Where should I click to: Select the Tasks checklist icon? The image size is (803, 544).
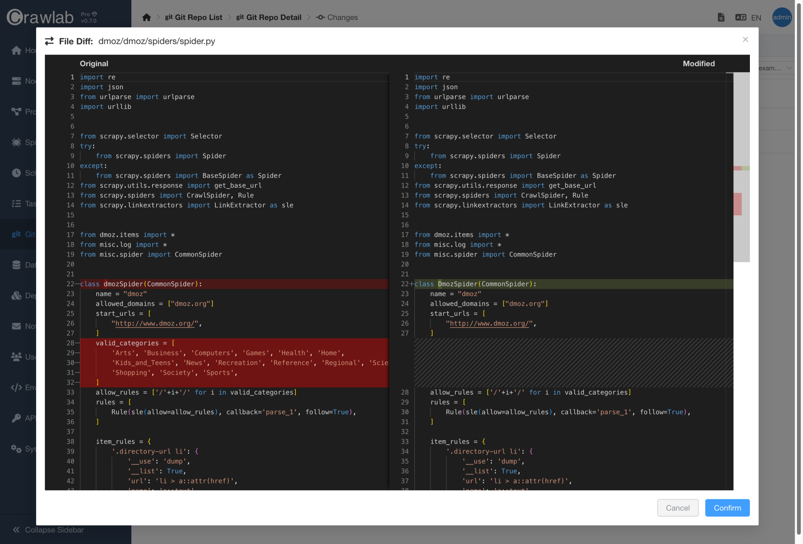click(x=16, y=203)
